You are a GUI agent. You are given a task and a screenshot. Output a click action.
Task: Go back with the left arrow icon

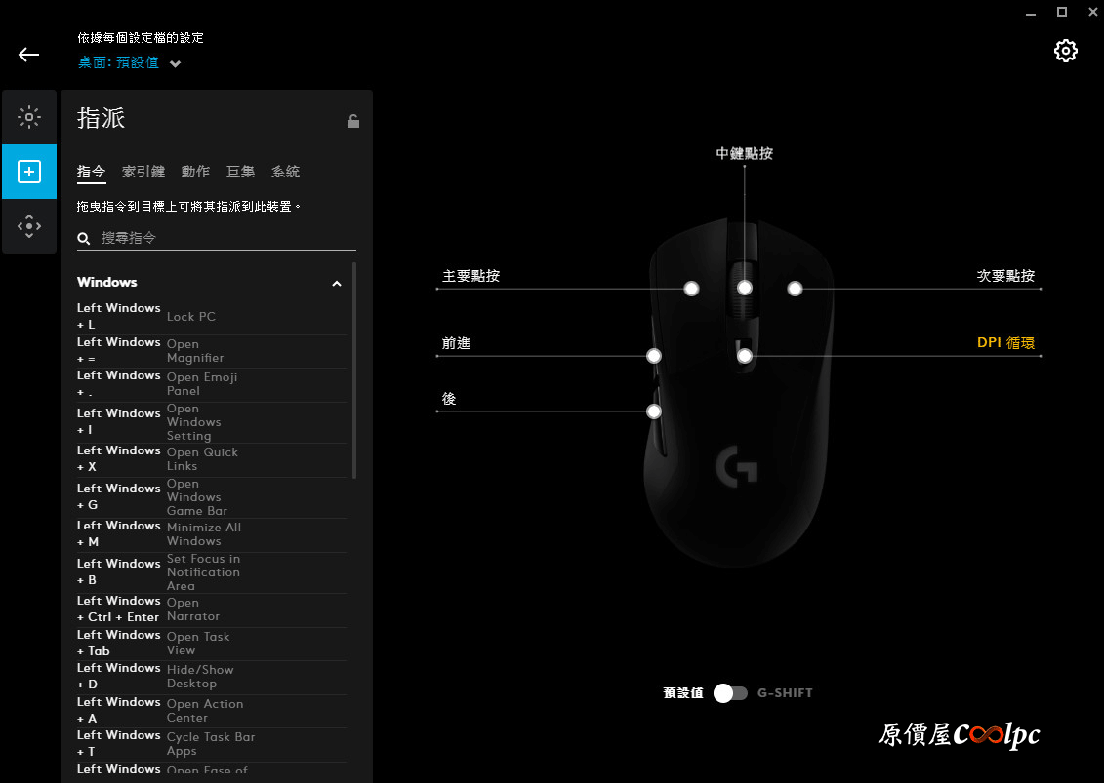(x=29, y=55)
